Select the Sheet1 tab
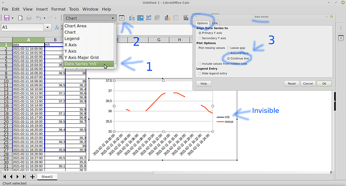 [47, 177]
